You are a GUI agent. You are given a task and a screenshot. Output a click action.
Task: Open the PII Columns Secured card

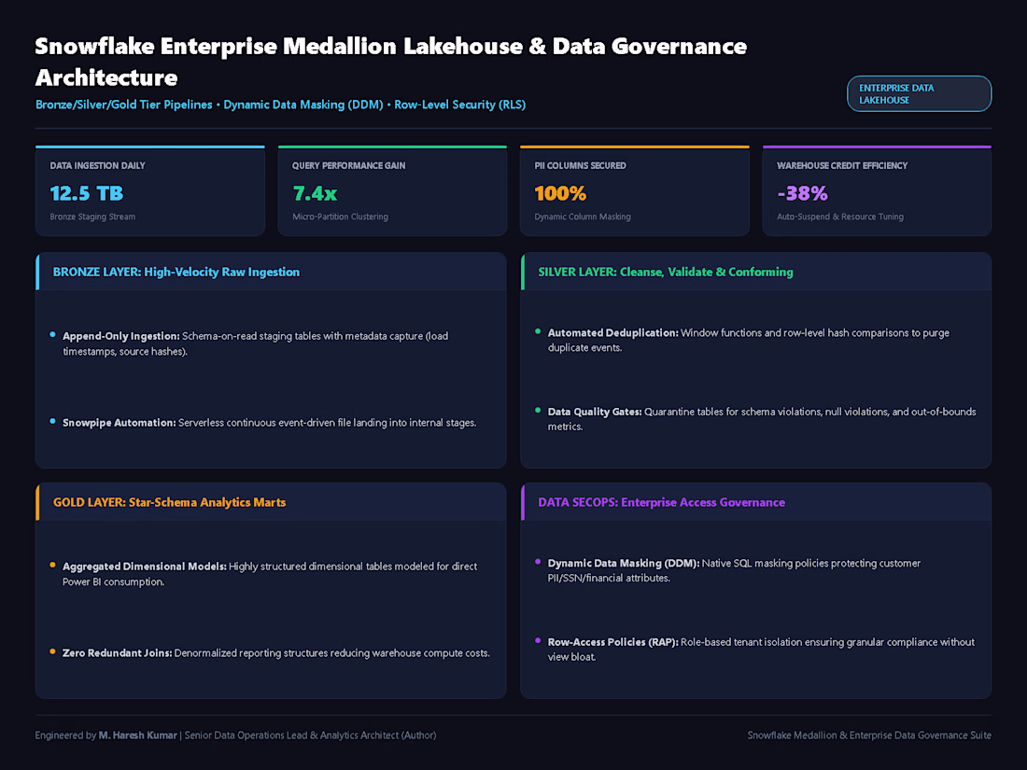635,190
